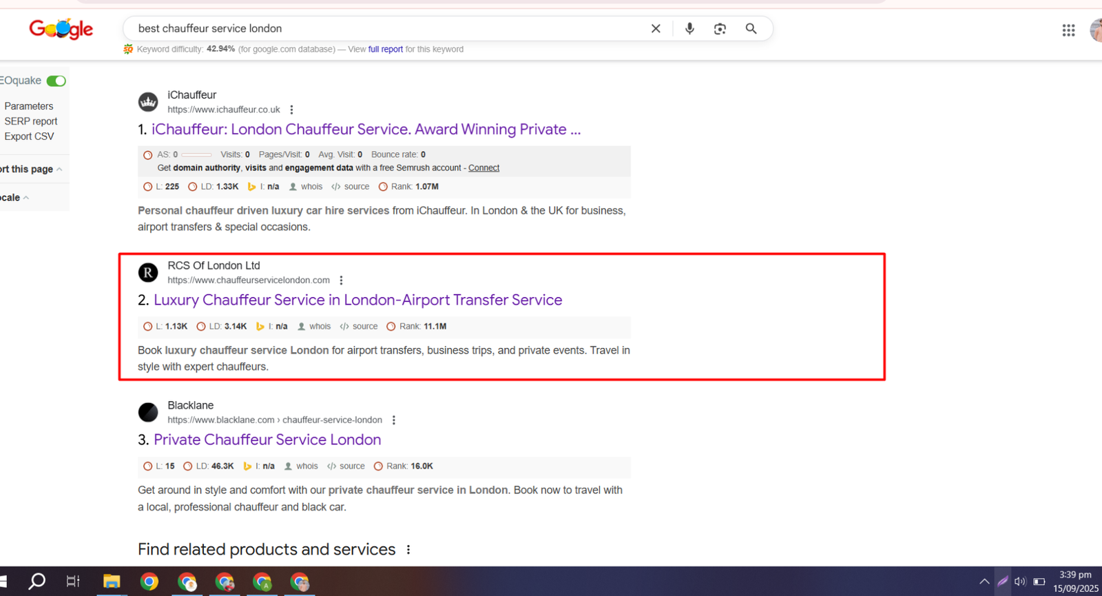Image resolution: width=1102 pixels, height=596 pixels.
Task: Toggle the SEOquake switch off
Action: click(56, 81)
